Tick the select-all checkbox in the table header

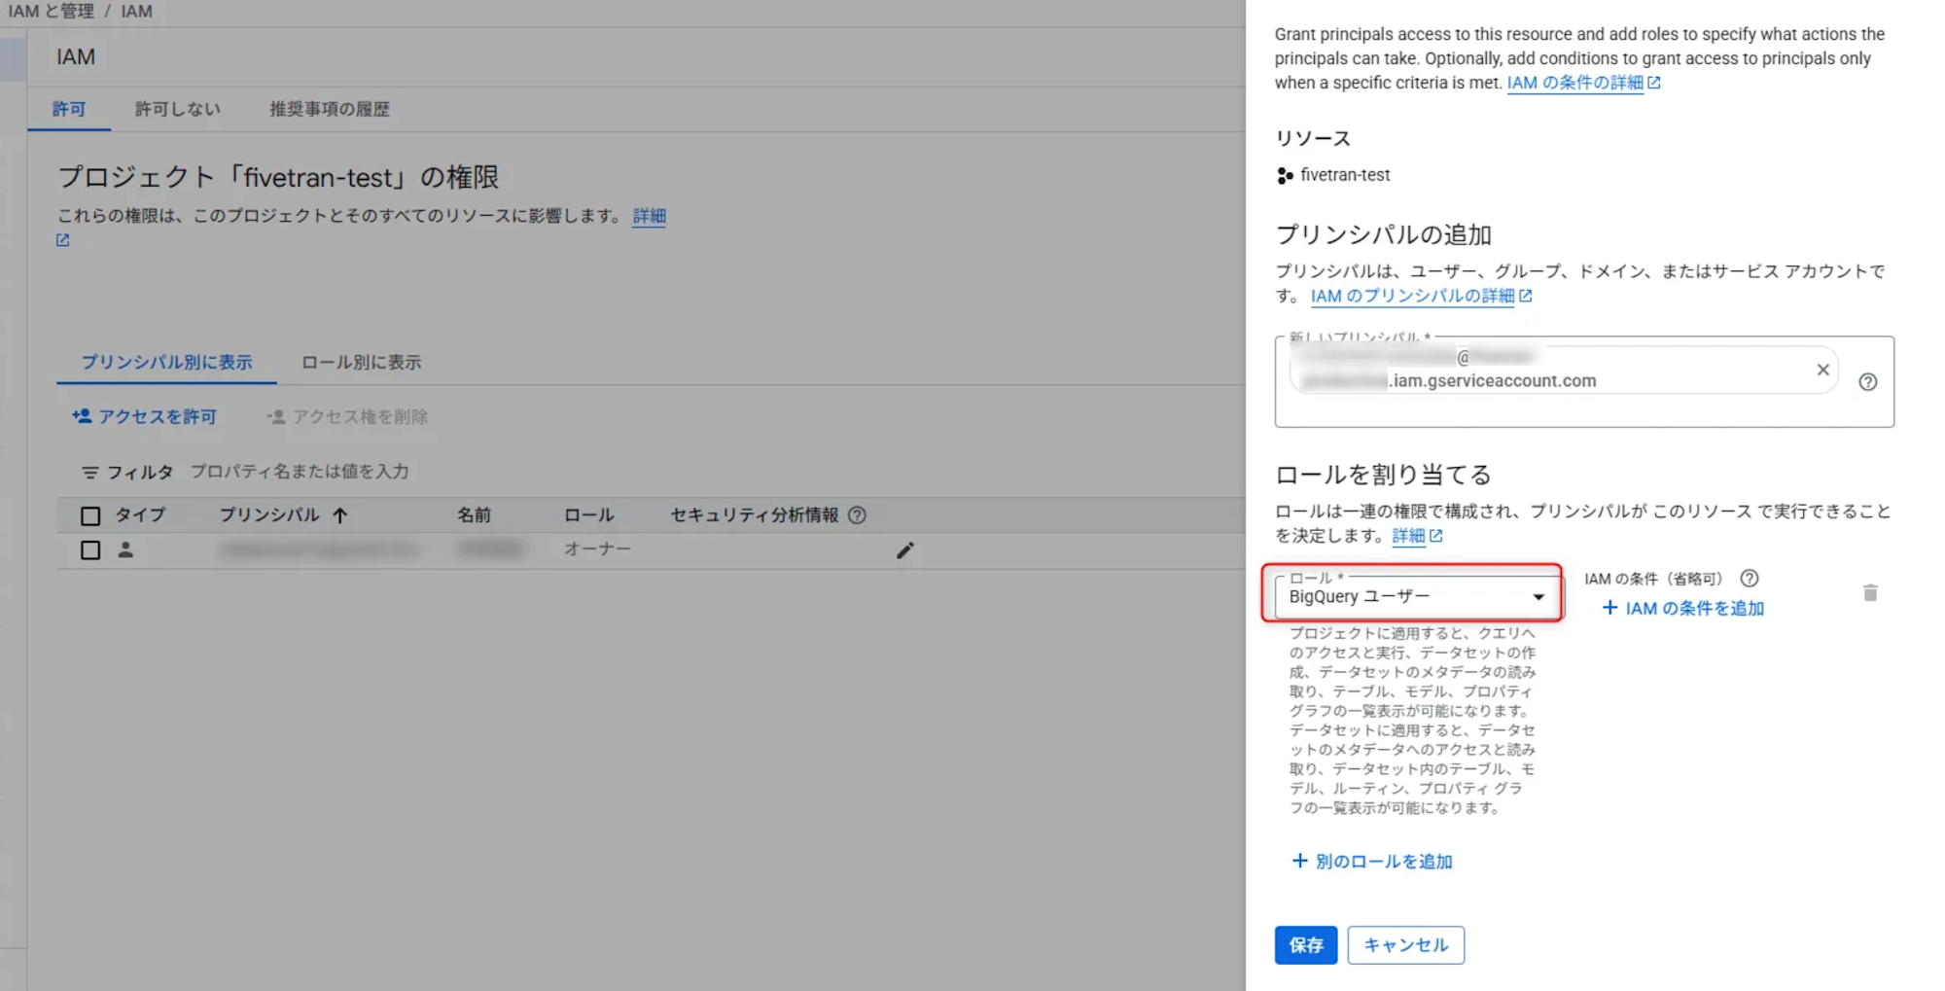point(90,515)
